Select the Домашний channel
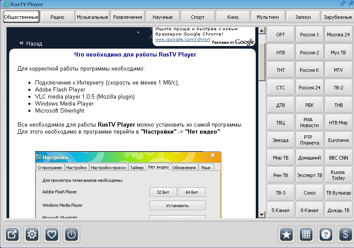The width and height of the screenshot is (354, 248). (310, 158)
